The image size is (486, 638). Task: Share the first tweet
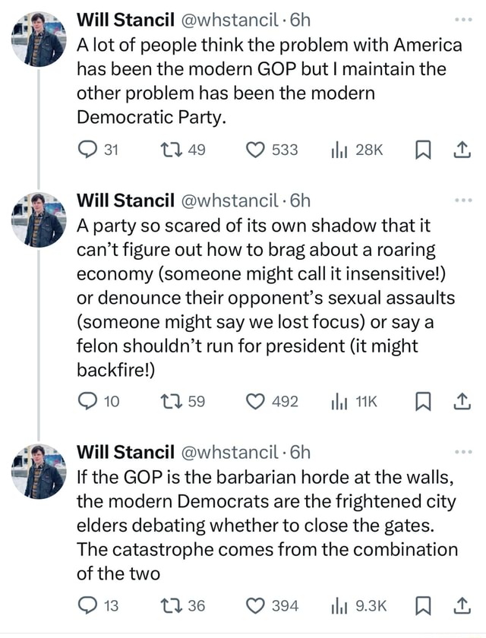[457, 150]
